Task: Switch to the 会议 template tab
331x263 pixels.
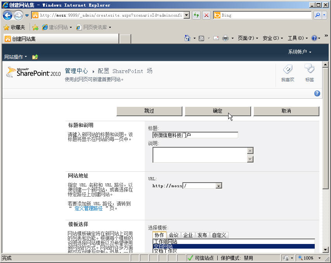Action: tap(173, 235)
